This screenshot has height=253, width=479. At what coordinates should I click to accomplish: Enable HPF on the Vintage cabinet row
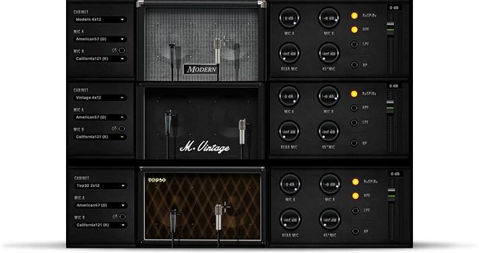(x=354, y=108)
